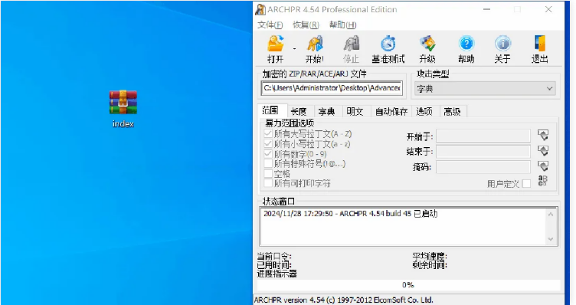Open the small arrow beside the 打开 icon
The image size is (576, 305).
tap(294, 48)
